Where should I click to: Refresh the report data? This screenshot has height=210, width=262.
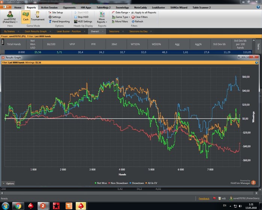point(137,22)
